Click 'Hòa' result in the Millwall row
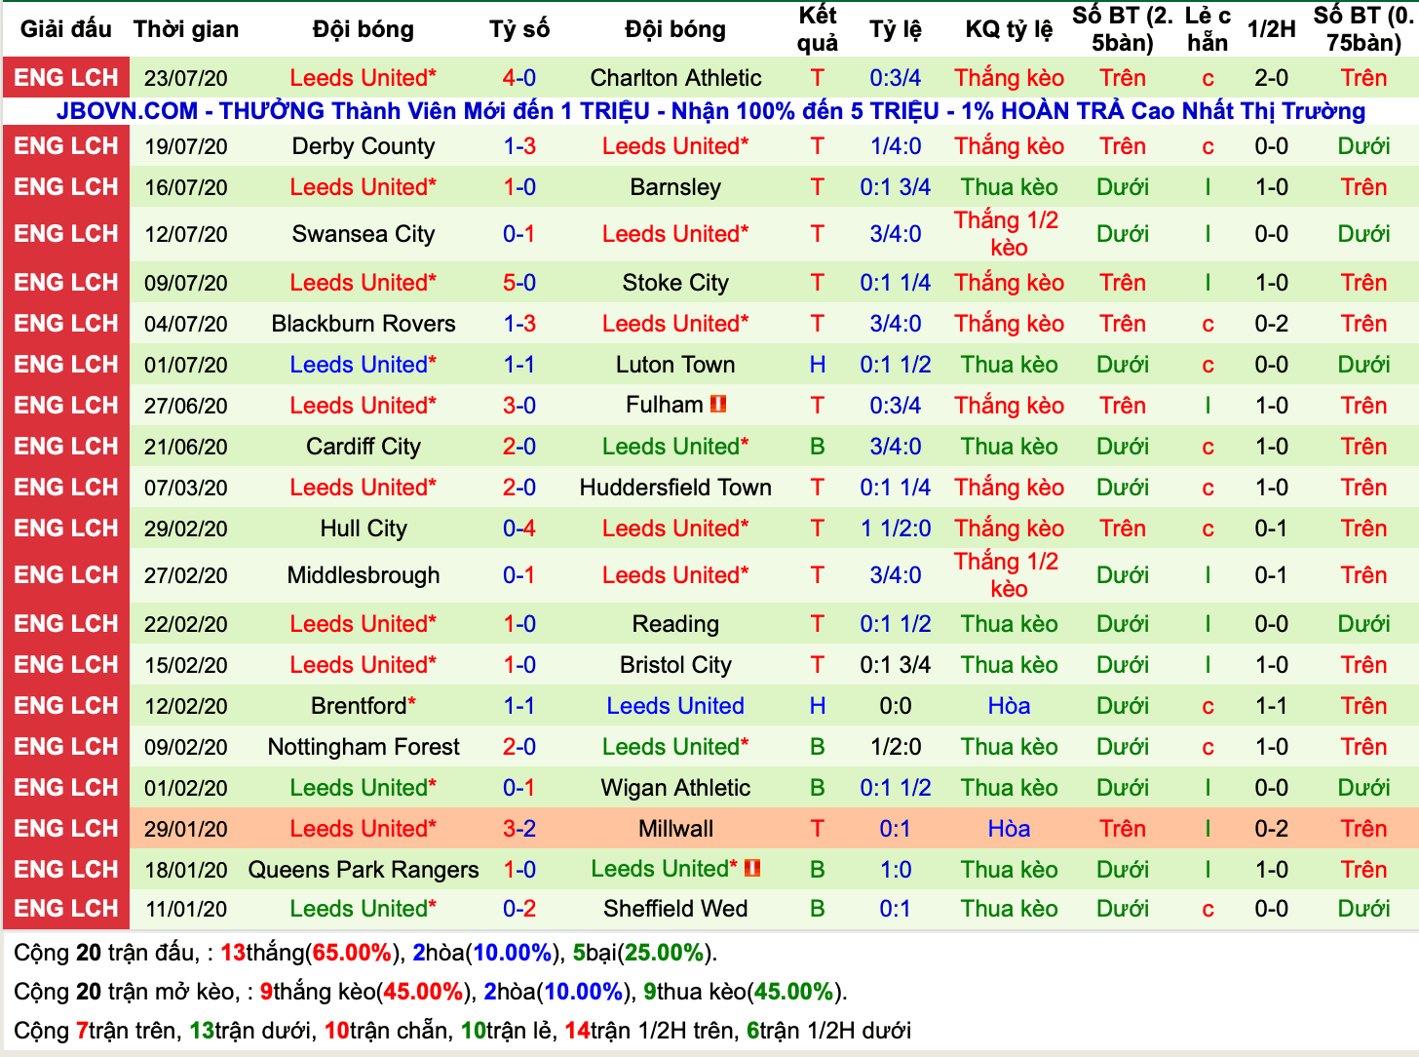The image size is (1419, 1057). 1009,829
